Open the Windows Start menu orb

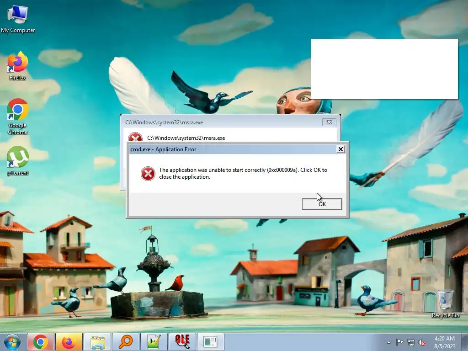tap(12, 342)
